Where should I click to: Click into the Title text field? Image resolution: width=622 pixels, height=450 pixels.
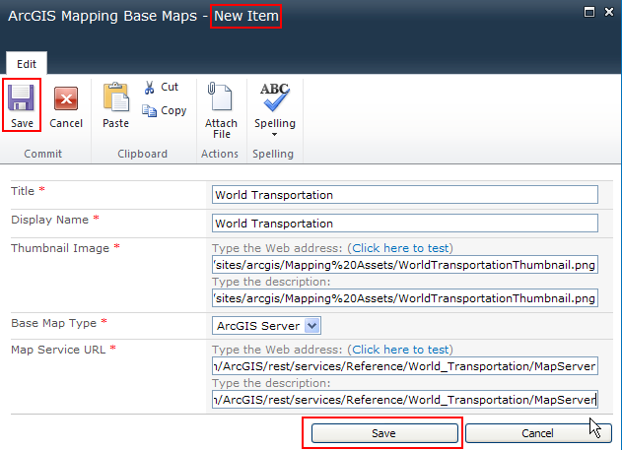click(x=404, y=195)
